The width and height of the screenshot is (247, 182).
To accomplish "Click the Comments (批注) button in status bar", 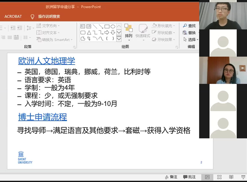I will (189, 177).
